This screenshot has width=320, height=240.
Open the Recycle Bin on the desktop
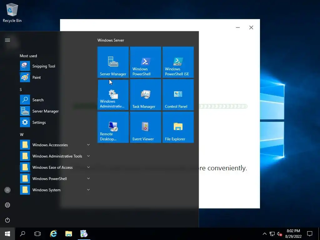[x=12, y=12]
